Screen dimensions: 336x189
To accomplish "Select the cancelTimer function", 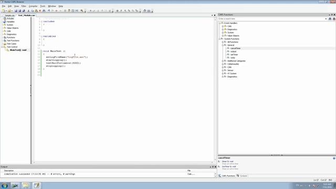I will pos(235,48).
